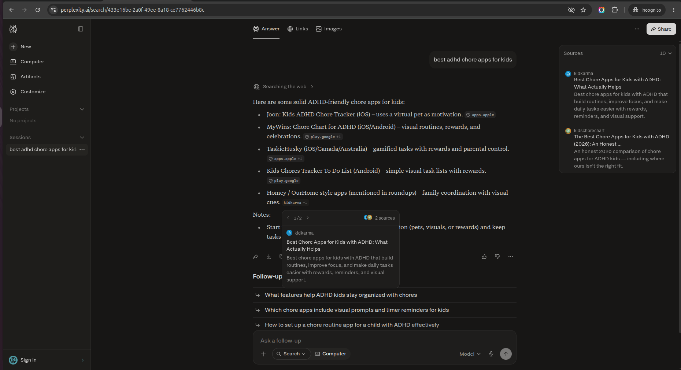Viewport: 681px width, 370px height.
Task: Open the Search mode dropdown
Action: click(x=291, y=354)
